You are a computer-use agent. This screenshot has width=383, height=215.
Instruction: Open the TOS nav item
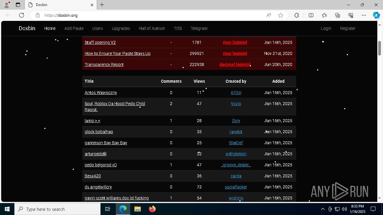click(178, 28)
